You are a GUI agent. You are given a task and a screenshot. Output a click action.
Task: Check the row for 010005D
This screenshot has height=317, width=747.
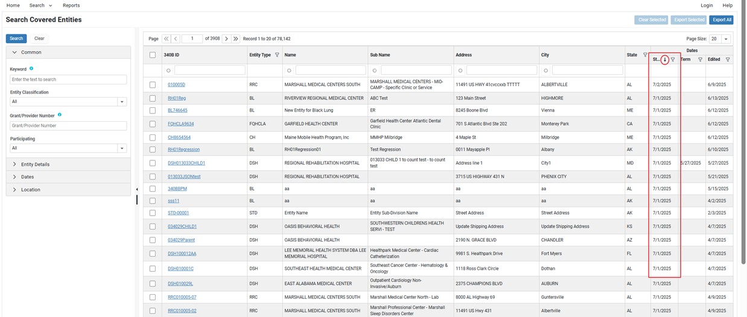click(x=153, y=85)
